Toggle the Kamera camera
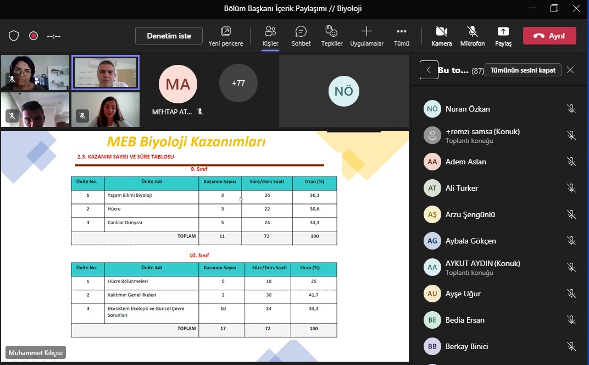This screenshot has height=365, width=589. click(441, 36)
